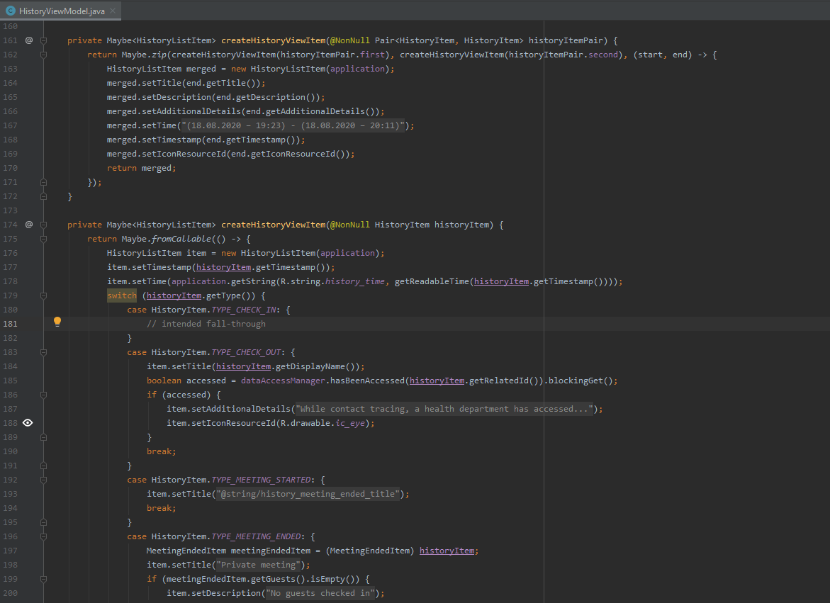Image resolution: width=830 pixels, height=603 pixels.
Task: Close the HistoryViewModel.java tab
Action: (x=113, y=11)
